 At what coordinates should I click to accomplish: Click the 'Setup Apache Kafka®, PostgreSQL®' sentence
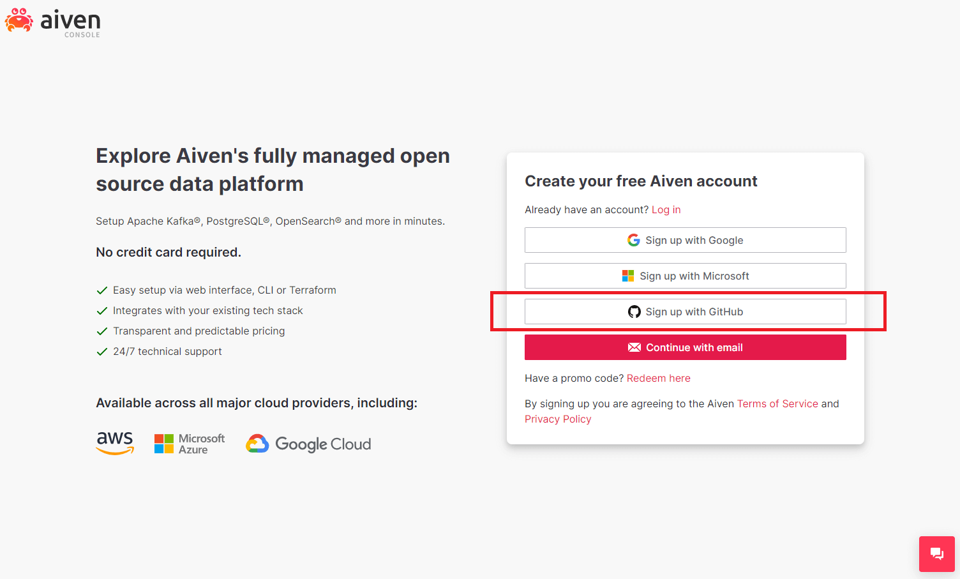pyautogui.click(x=270, y=221)
